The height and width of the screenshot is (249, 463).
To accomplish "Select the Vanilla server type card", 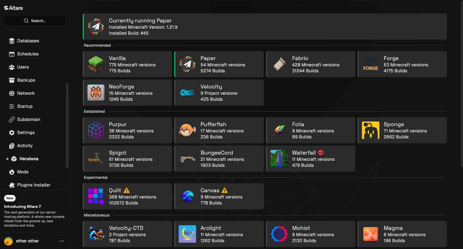I will coord(128,64).
